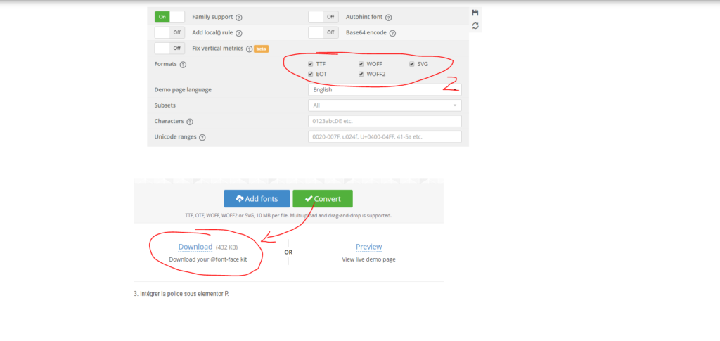Image resolution: width=720 pixels, height=341 pixels.
Task: Focus the Characters input field
Action: pos(385,121)
